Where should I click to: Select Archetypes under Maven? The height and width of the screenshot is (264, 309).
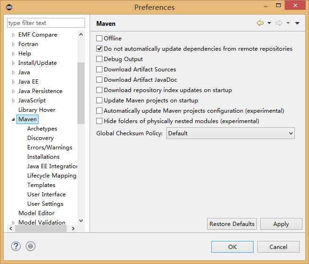click(42, 129)
